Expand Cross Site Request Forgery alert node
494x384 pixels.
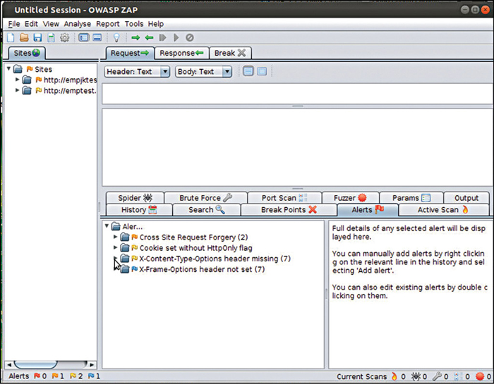point(116,237)
